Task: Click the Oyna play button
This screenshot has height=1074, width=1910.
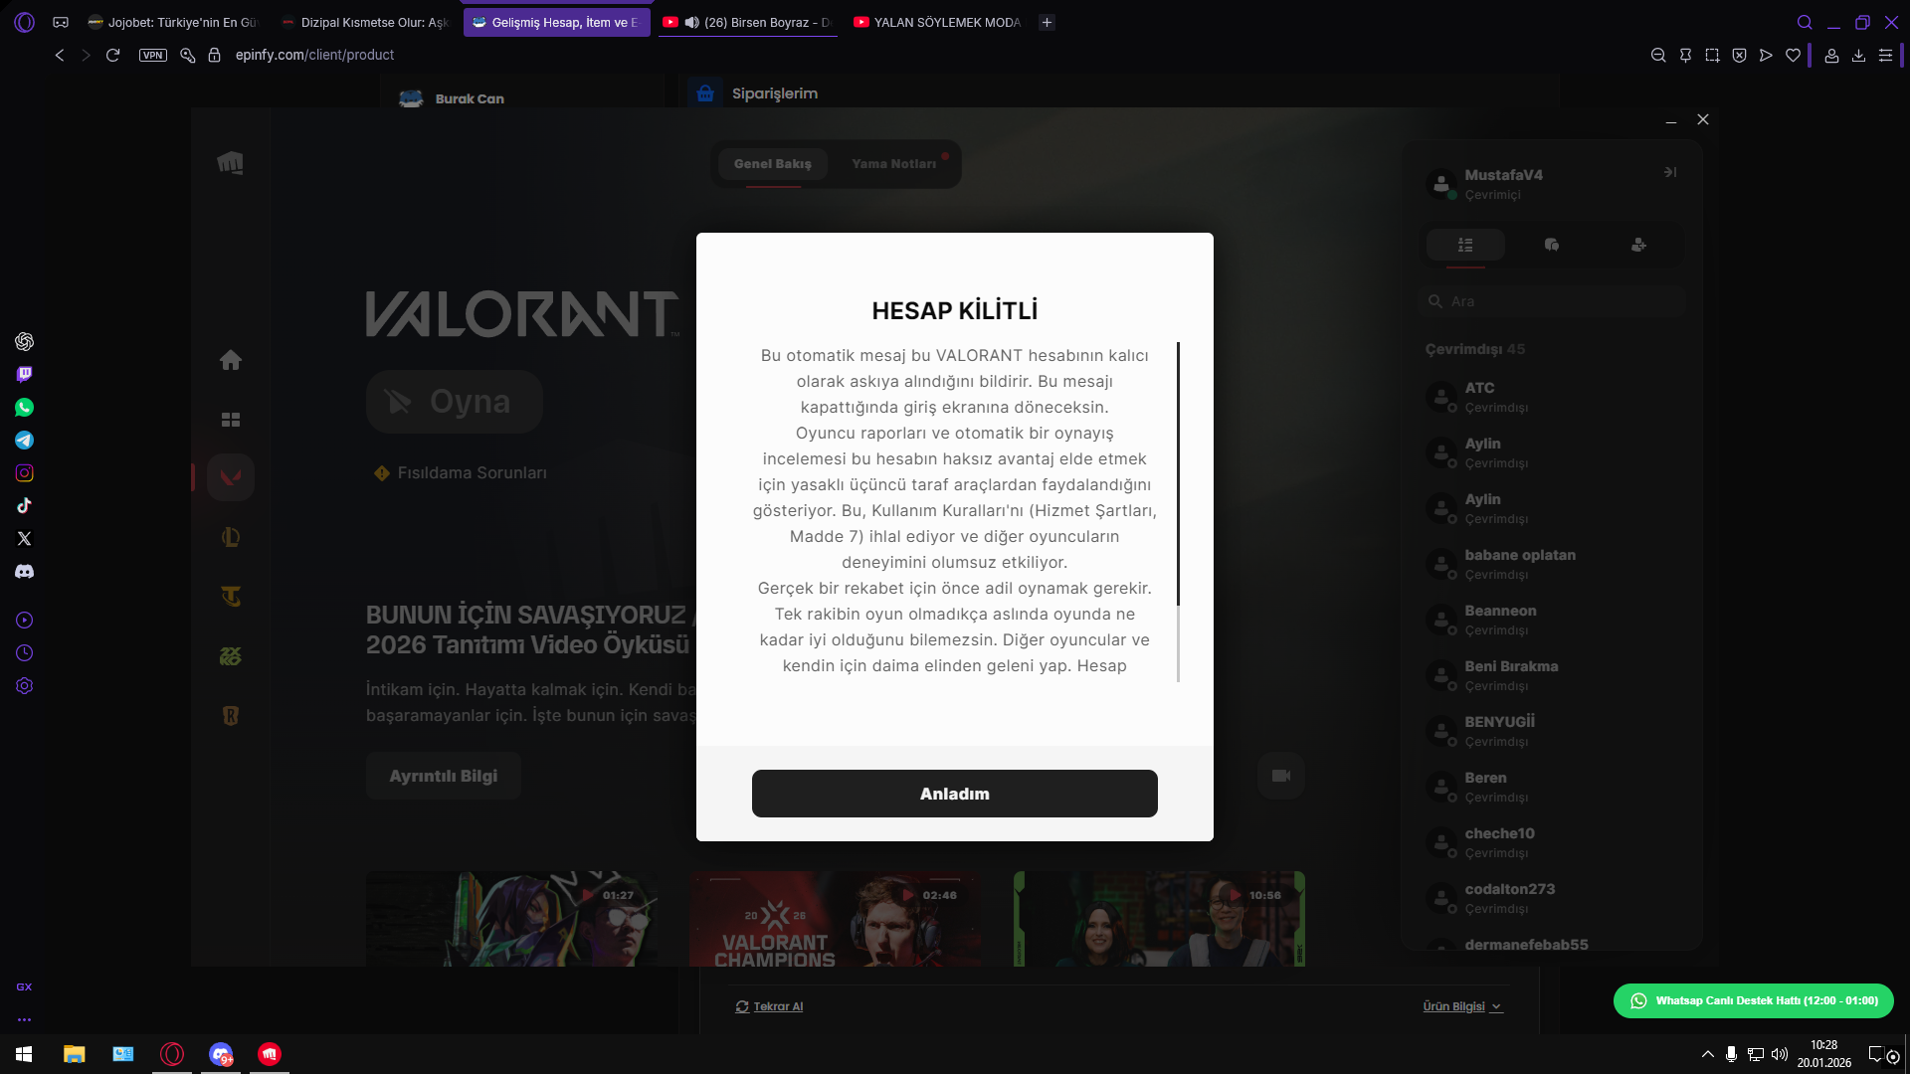Action: [454, 402]
